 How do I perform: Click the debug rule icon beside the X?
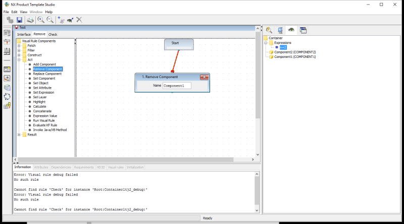pyautogui.click(x=70, y=20)
